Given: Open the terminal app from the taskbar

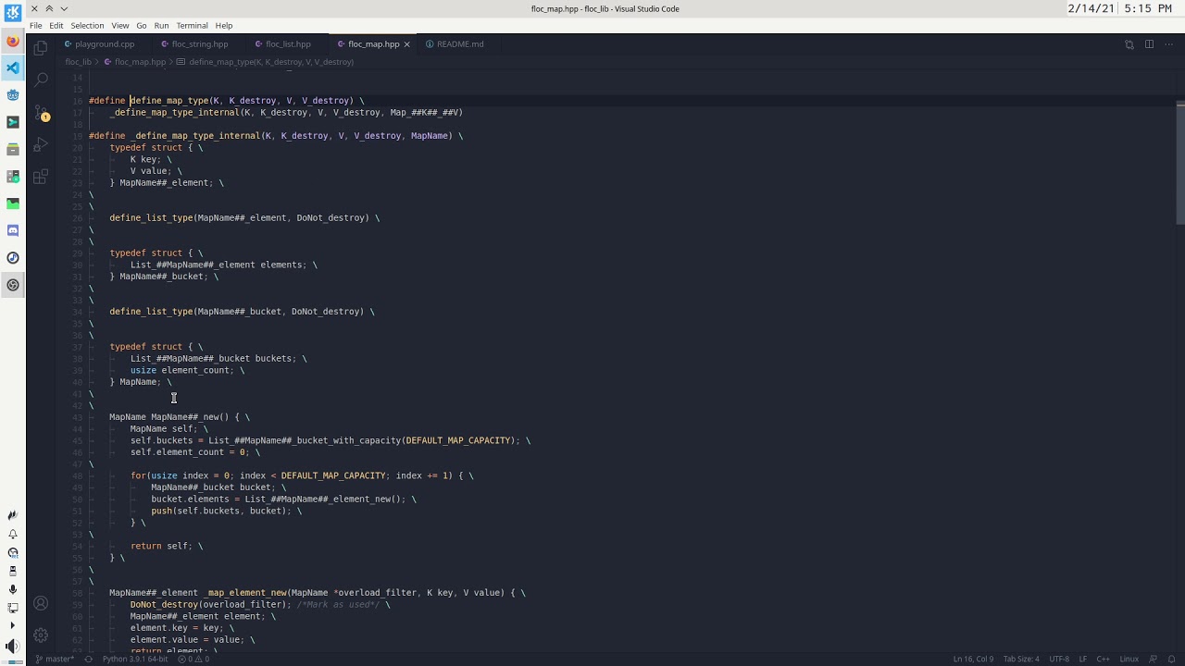Looking at the screenshot, I should pos(13,122).
